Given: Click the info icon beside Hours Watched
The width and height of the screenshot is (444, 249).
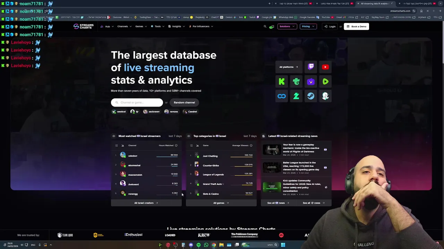Looking at the screenshot, I should (x=176, y=146).
